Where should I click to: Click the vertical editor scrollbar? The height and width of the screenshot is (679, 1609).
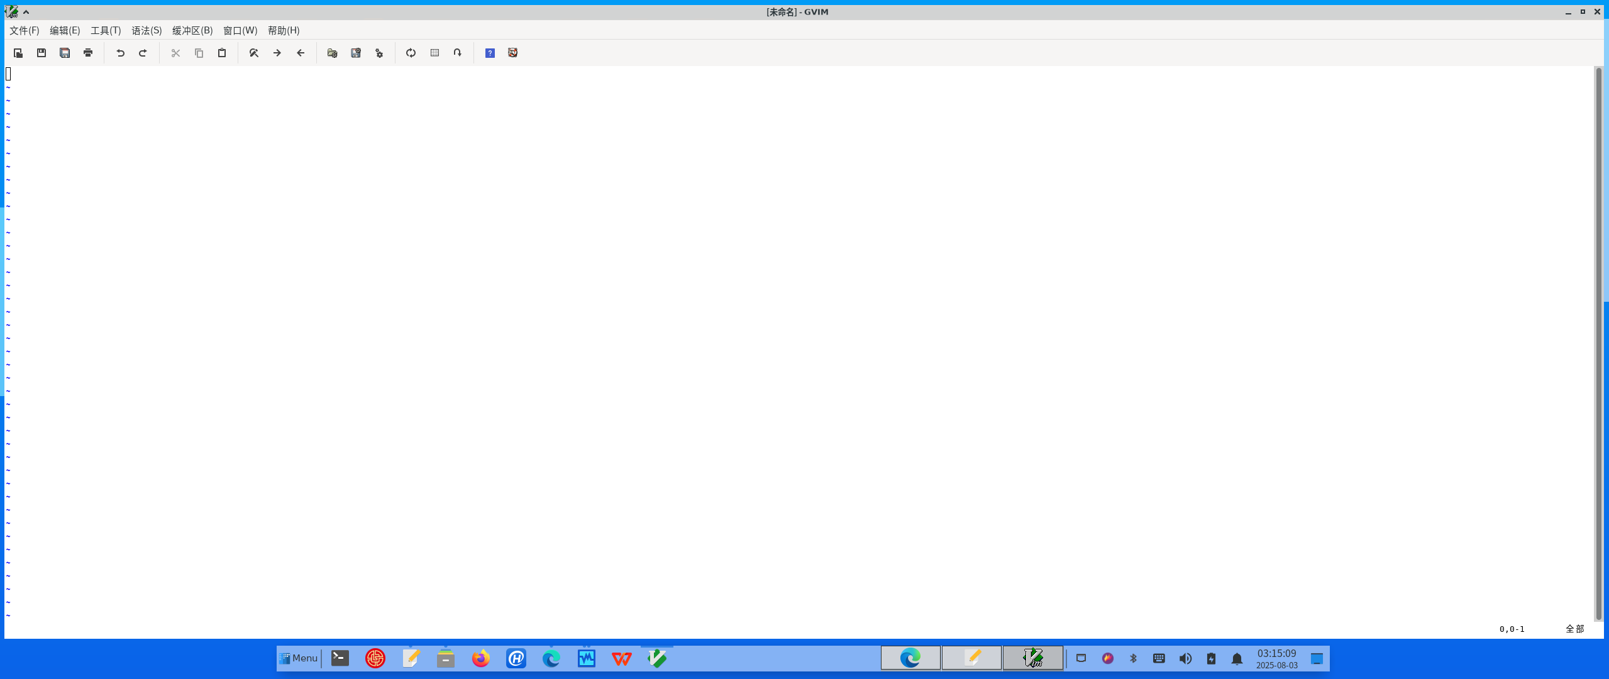pyautogui.click(x=1598, y=344)
